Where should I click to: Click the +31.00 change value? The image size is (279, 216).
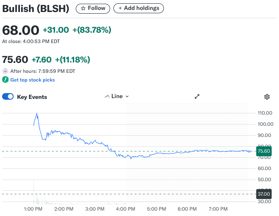(x=56, y=30)
